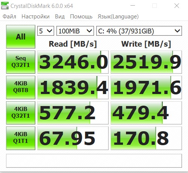Select the Seq write result 2519.9

click(x=146, y=62)
